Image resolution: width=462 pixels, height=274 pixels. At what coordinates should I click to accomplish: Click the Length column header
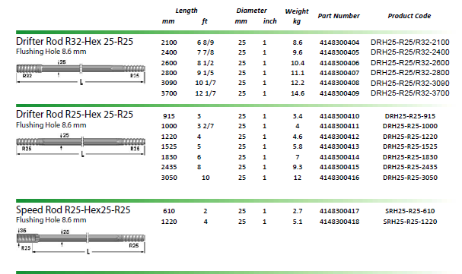click(186, 11)
